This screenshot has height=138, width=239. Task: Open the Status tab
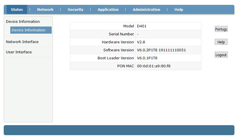click(17, 10)
